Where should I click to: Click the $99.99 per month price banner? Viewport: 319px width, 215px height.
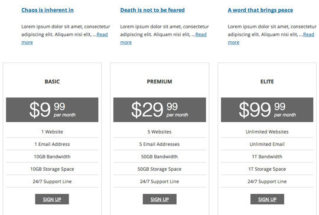tap(267, 110)
